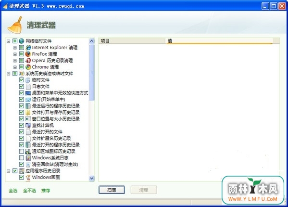Select the 查找计算机 tree row
The height and width of the screenshot is (207, 288).
coord(43,125)
